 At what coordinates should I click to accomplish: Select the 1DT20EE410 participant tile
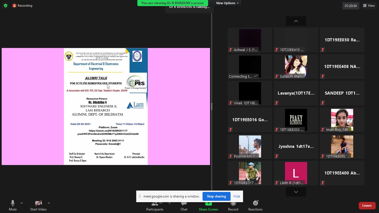point(296,40)
